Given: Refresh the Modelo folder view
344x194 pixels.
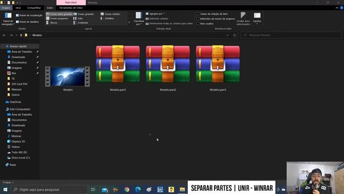Looking at the screenshot, I should pyautogui.click(x=234, y=35).
